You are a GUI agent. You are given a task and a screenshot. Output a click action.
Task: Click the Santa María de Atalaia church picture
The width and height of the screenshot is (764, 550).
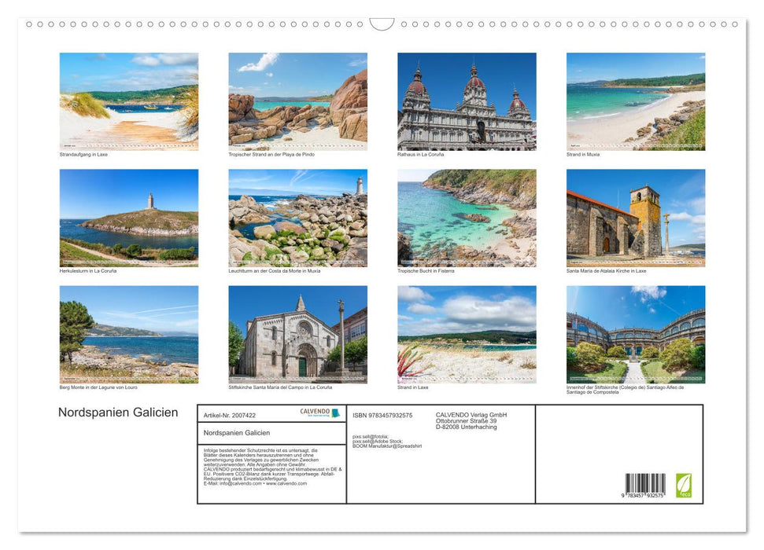click(x=636, y=218)
